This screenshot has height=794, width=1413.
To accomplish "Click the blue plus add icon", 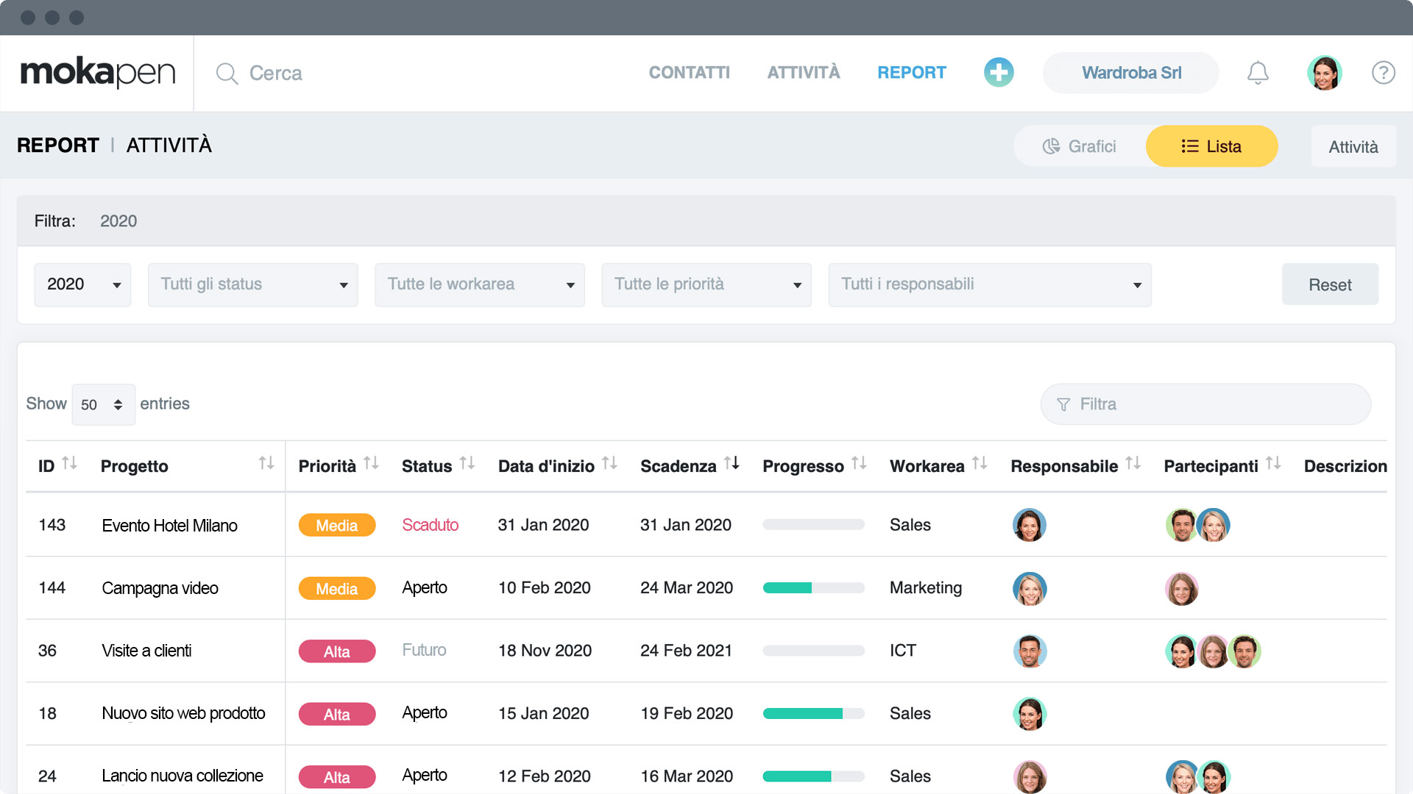I will [999, 72].
